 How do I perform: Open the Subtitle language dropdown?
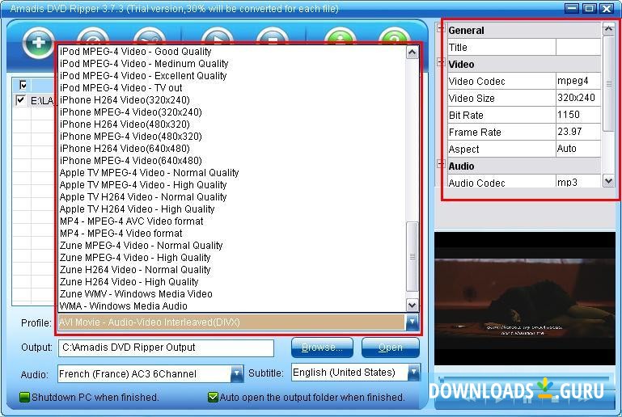click(x=413, y=373)
